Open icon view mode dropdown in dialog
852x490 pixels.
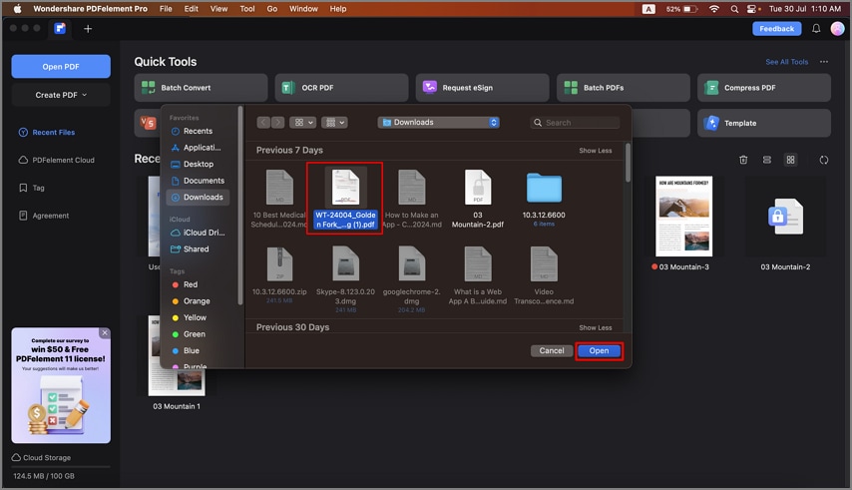pos(302,123)
